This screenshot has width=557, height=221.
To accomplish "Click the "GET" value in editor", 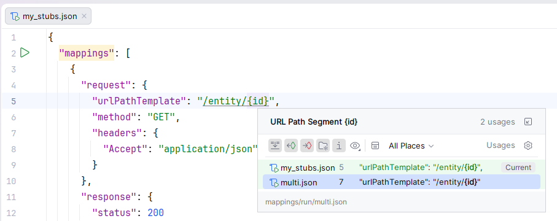I will pos(162,117).
